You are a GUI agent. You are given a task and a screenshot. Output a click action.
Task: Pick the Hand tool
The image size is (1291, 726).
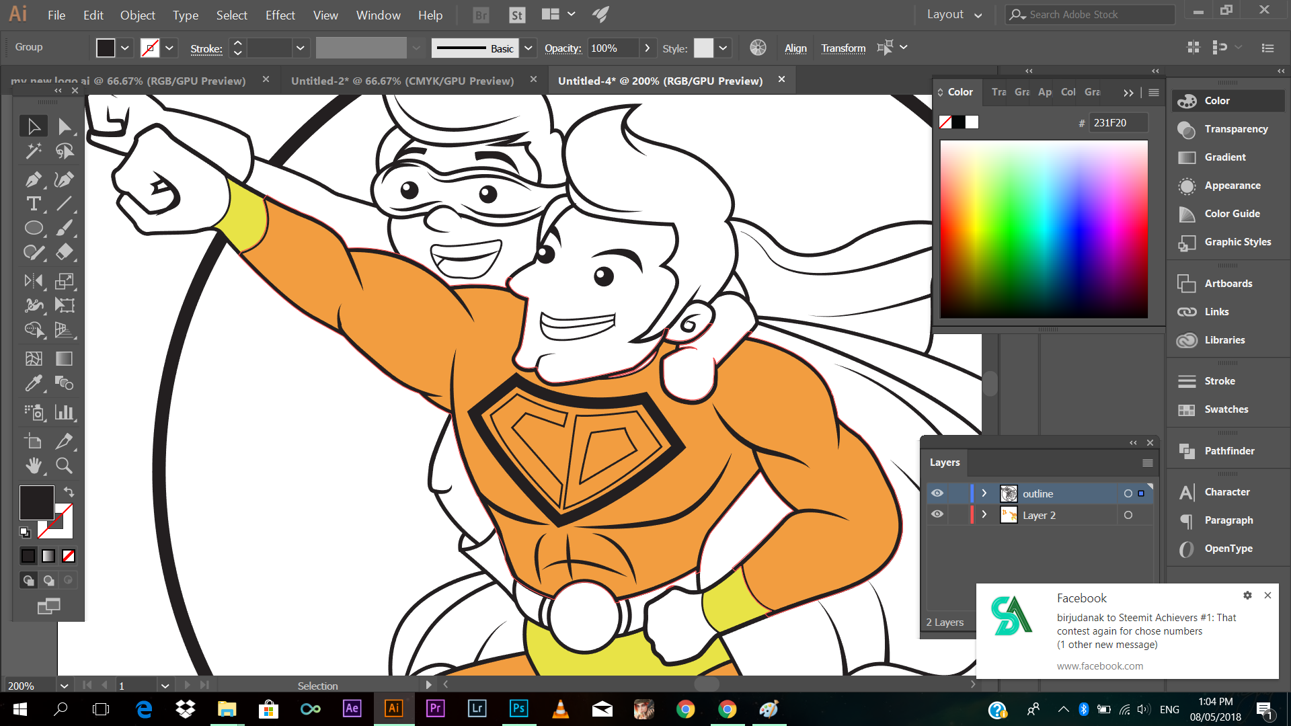click(x=33, y=465)
